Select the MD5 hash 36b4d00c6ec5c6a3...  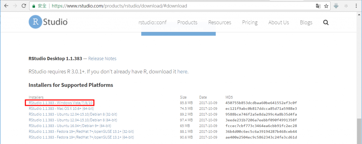261,132
